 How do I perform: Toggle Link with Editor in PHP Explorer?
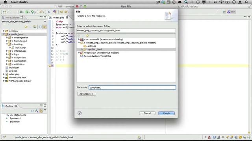[x=44, y=27]
